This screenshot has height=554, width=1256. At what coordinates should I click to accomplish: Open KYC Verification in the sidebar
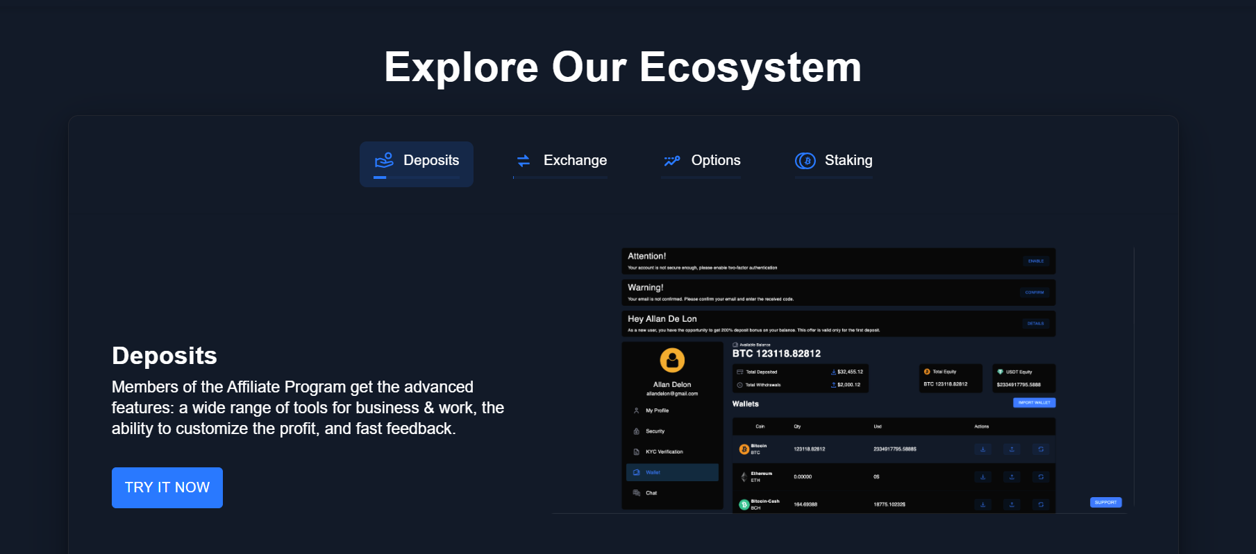click(x=664, y=452)
